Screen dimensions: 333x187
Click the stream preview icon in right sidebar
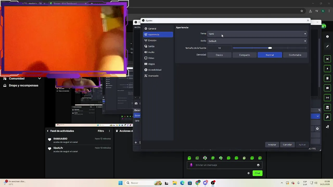coord(327,59)
